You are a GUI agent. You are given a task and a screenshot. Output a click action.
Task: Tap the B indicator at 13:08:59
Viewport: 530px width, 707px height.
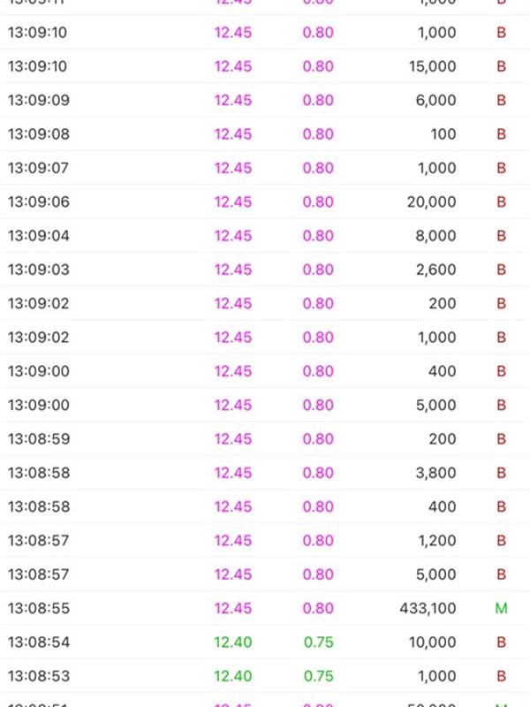[x=501, y=439]
